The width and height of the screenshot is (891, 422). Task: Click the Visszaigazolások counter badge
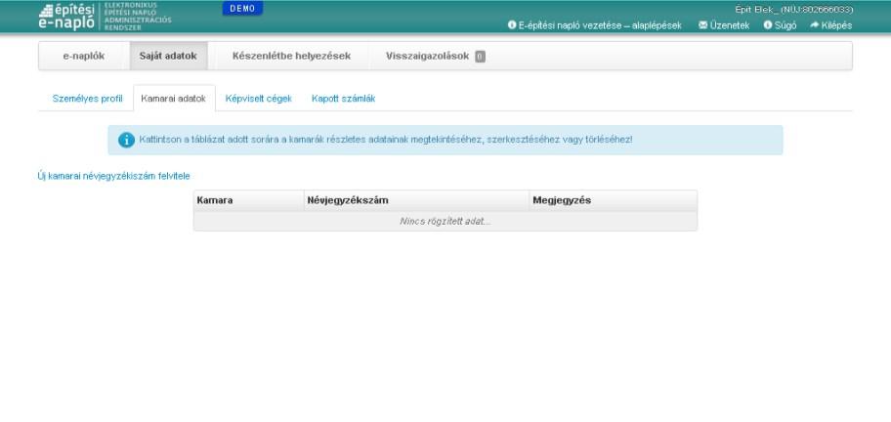pyautogui.click(x=480, y=57)
